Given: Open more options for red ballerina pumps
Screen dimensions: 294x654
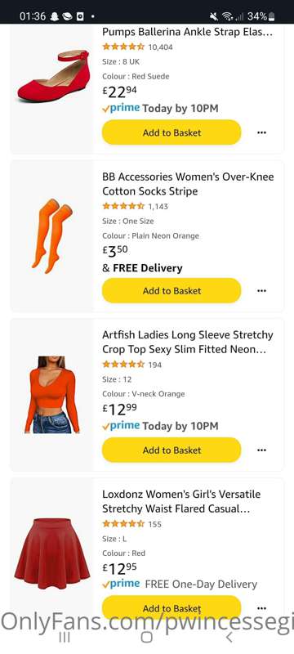Looking at the screenshot, I should [261, 132].
